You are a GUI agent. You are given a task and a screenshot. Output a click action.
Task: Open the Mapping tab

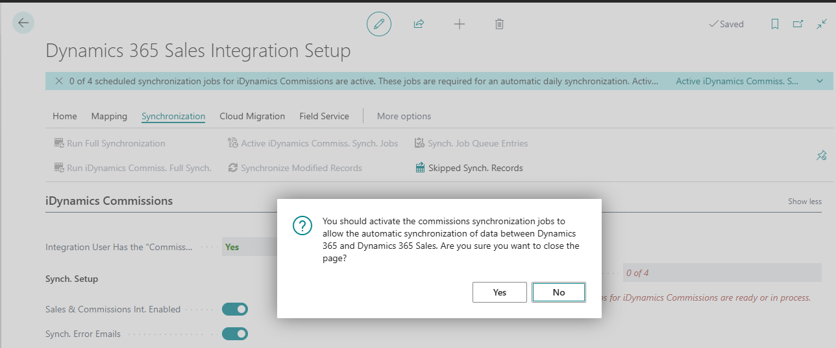(x=109, y=116)
